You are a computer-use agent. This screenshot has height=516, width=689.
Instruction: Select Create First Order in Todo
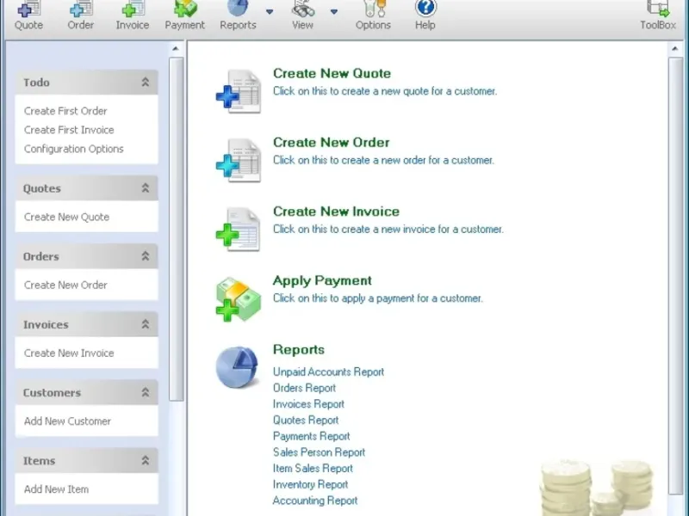click(x=65, y=111)
